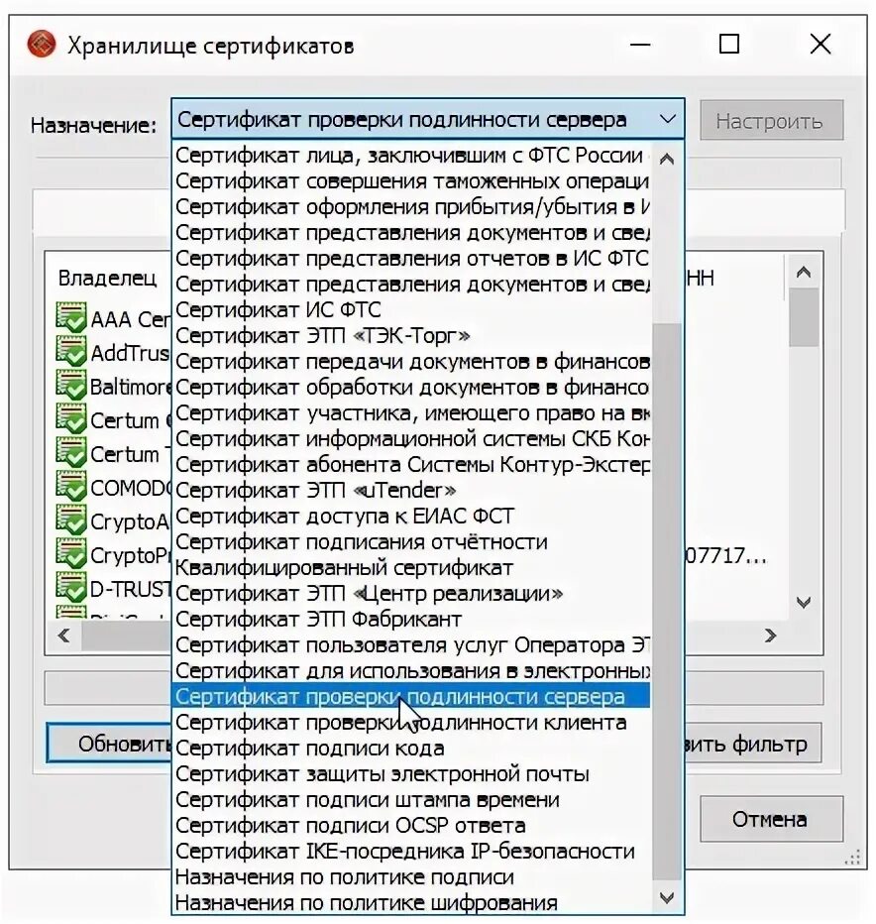Select Сертификат информационной системы СКБ Кон
Screen dimensions: 876x924
[412, 438]
